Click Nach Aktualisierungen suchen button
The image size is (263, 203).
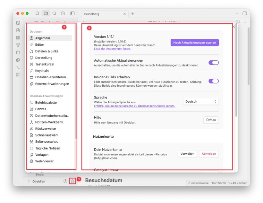tap(194, 43)
